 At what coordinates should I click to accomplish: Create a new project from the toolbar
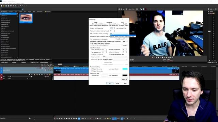tap(1, 6)
